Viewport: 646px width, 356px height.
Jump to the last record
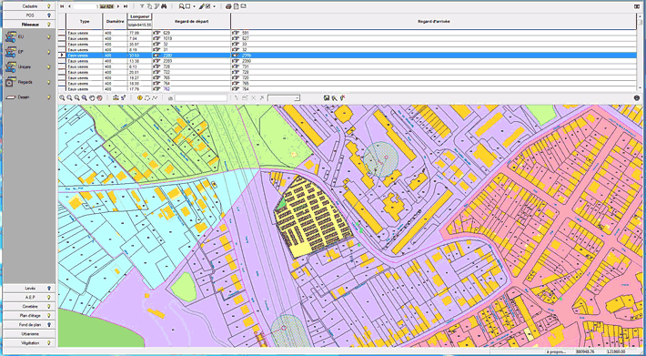(126, 6)
